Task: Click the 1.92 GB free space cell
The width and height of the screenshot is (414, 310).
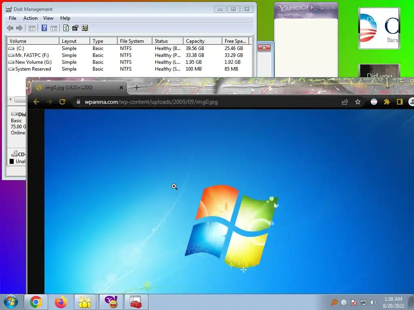Action: [x=232, y=62]
